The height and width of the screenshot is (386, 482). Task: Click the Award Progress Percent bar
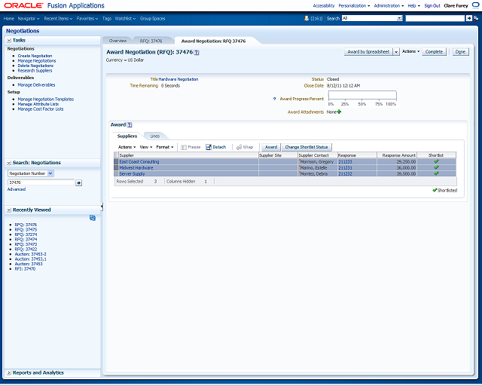coord(362,96)
